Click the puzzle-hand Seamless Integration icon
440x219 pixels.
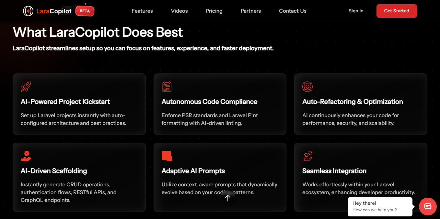pyautogui.click(x=307, y=156)
